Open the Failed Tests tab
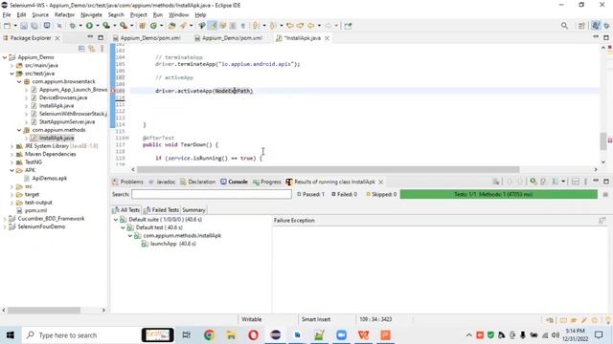The width and height of the screenshot is (613, 344). tap(162, 210)
